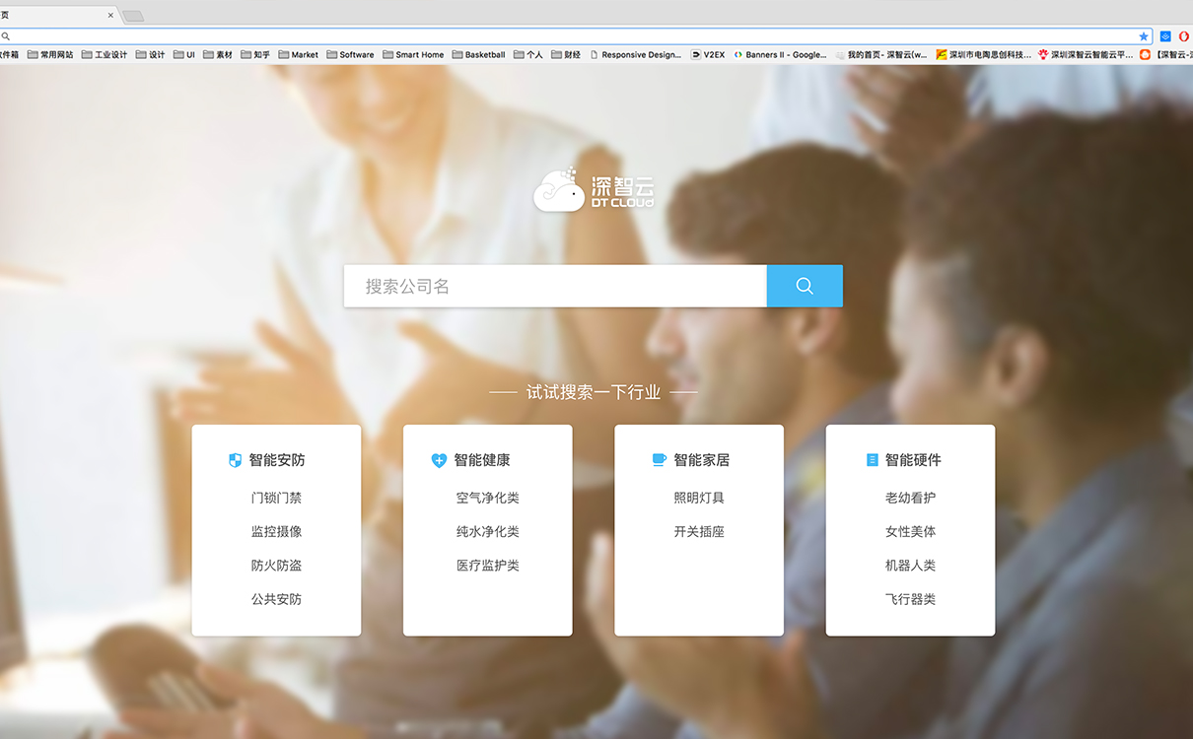Open the 深圳深智云智能云平 bookmark

point(1087,55)
